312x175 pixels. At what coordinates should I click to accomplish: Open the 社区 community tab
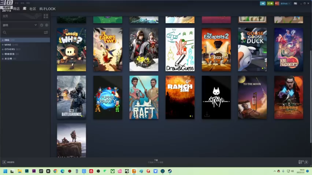click(x=33, y=9)
